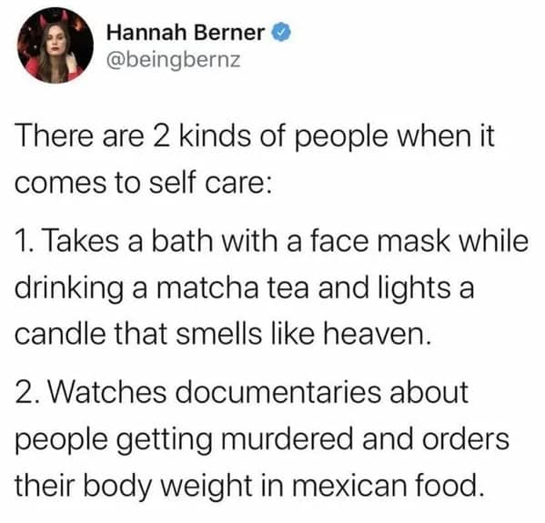Click the word 'Watches'
The height and width of the screenshot is (523, 545).
[x=107, y=392]
